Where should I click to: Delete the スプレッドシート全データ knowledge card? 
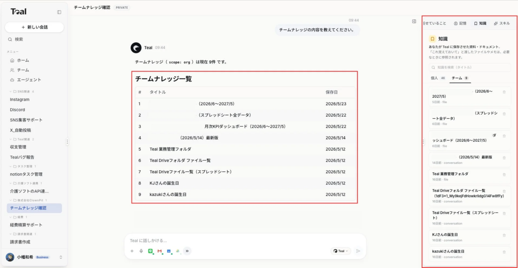click(x=504, y=114)
